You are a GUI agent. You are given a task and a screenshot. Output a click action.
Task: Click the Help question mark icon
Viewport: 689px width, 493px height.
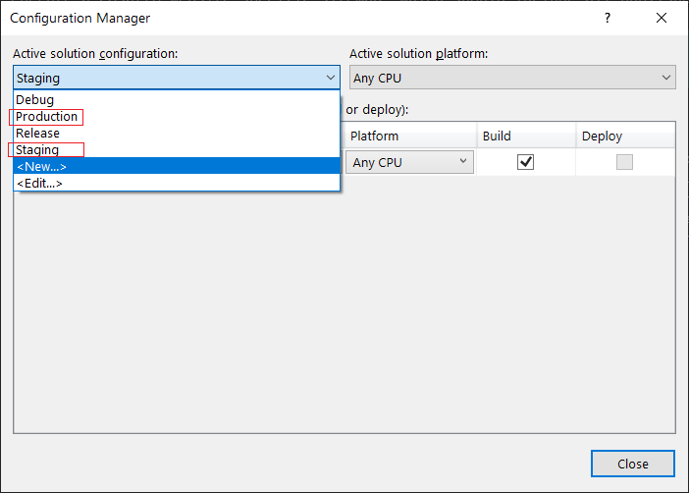[x=608, y=18]
